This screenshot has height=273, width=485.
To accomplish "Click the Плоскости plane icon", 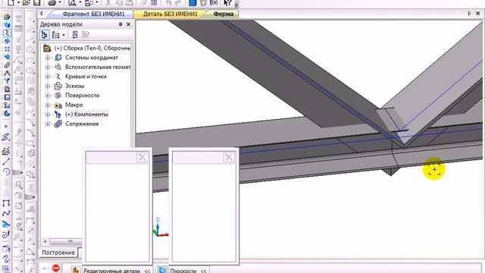I will click(x=162, y=270).
